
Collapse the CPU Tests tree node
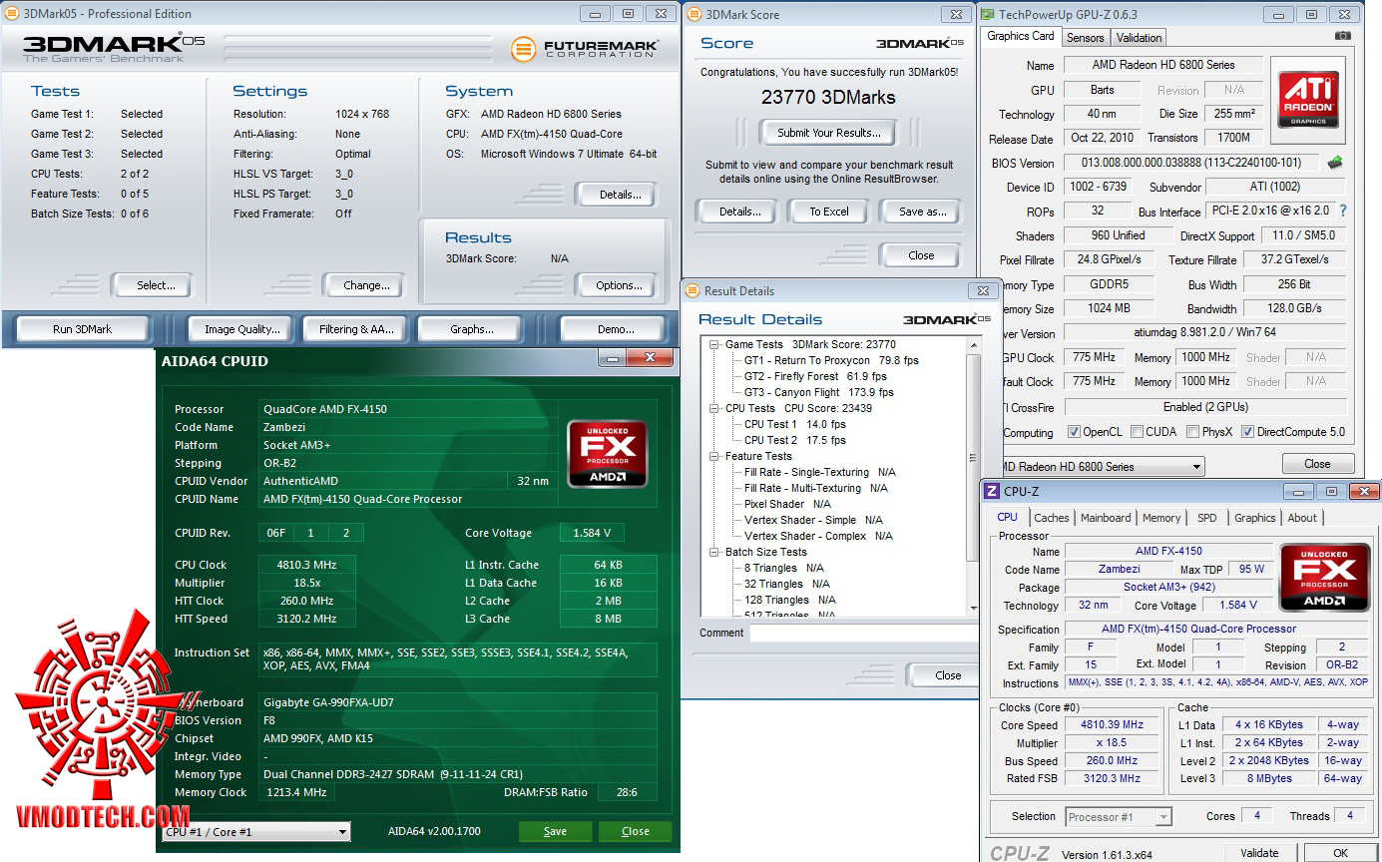[x=715, y=408]
